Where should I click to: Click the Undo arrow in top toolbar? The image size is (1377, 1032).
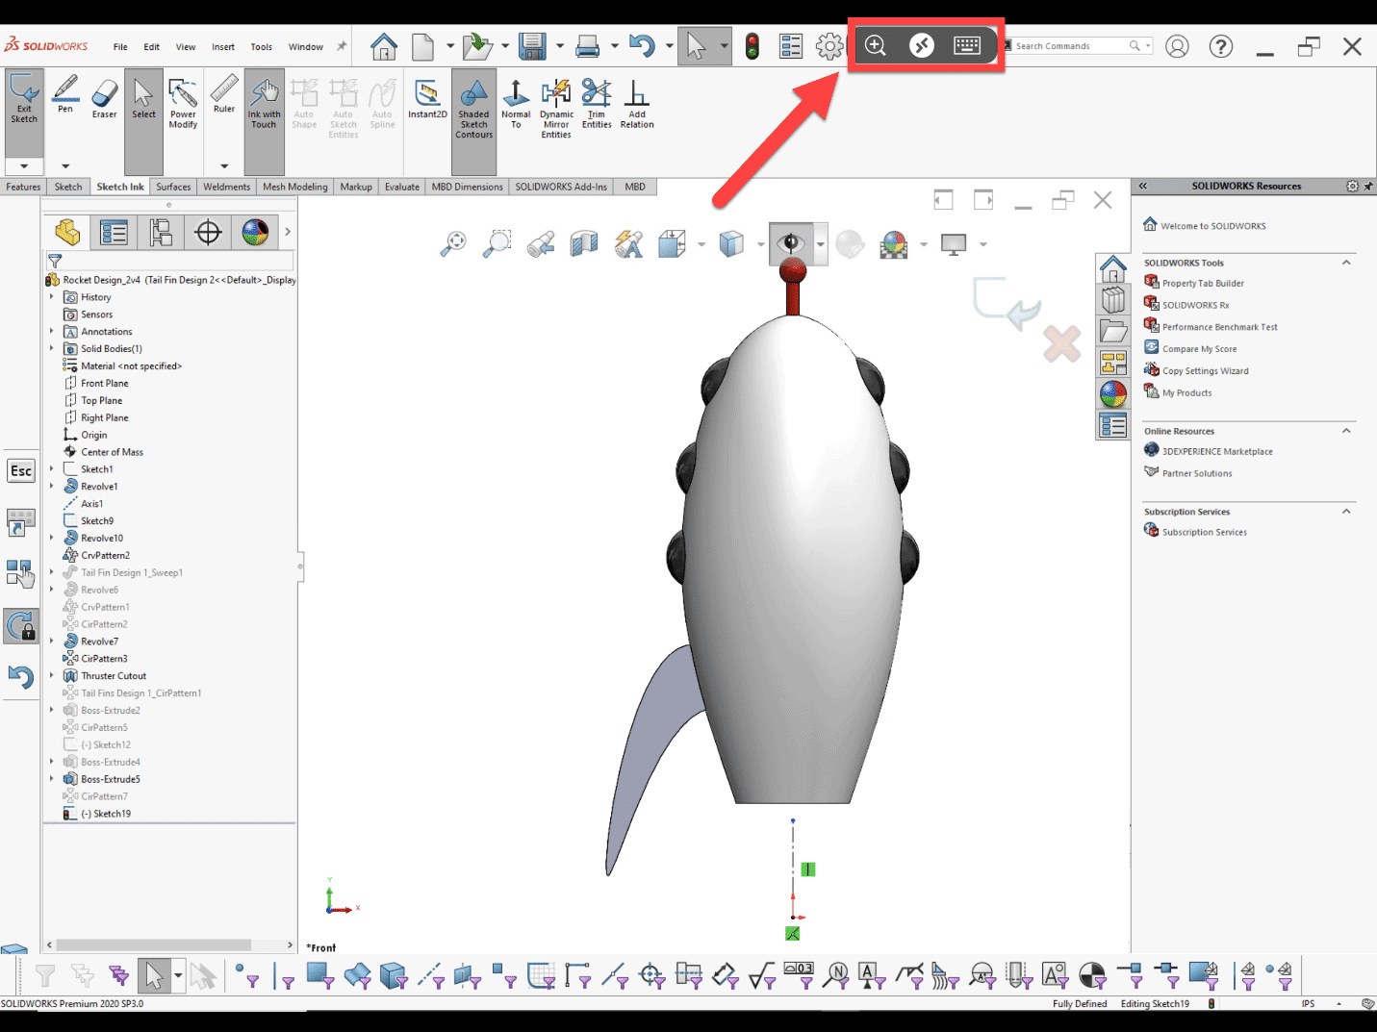[642, 45]
